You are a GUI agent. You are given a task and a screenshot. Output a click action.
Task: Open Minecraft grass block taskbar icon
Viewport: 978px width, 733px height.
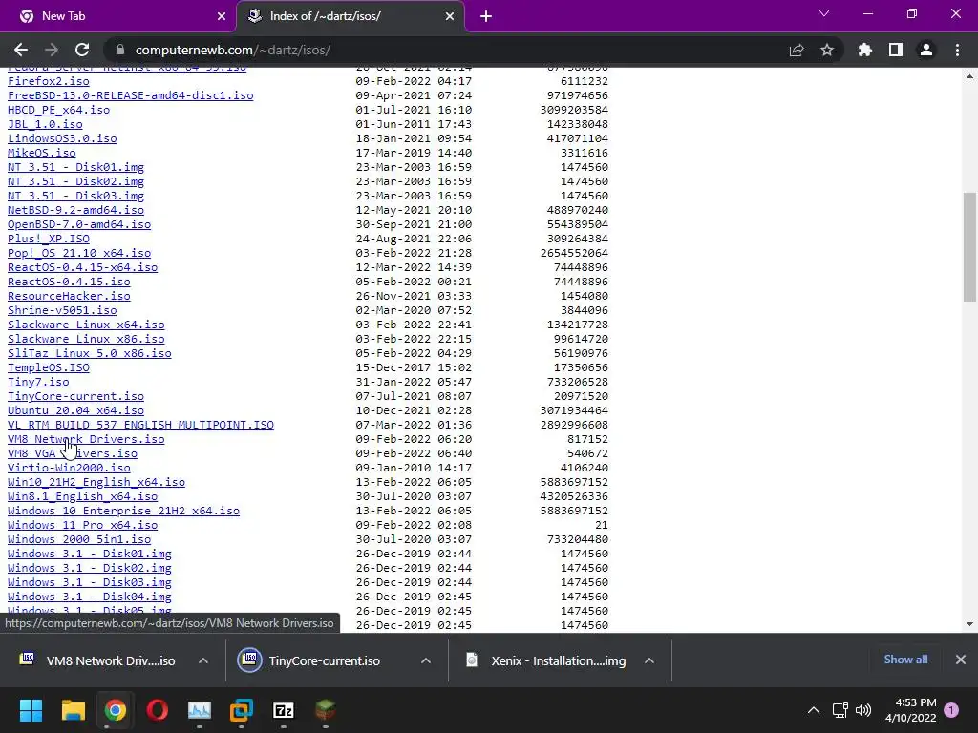pos(325,710)
